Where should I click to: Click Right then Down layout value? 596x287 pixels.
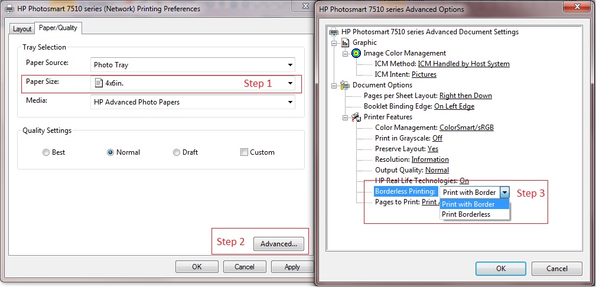click(465, 96)
